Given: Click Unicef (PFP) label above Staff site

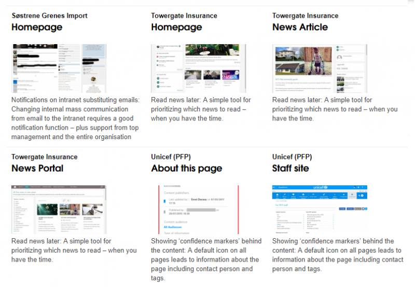Looking at the screenshot, I should (x=294, y=157).
